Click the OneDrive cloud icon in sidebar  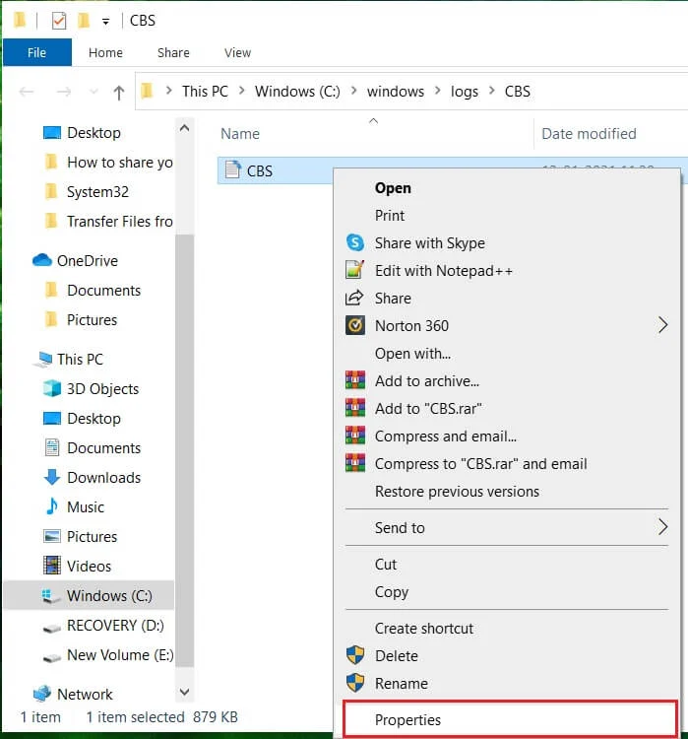tap(42, 260)
